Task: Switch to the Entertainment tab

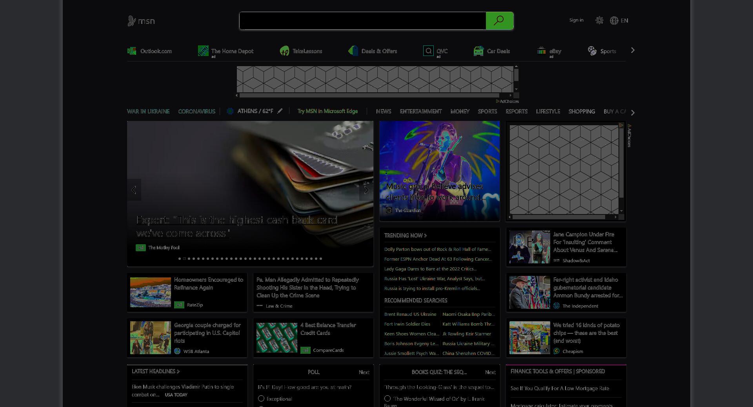Action: pos(421,111)
